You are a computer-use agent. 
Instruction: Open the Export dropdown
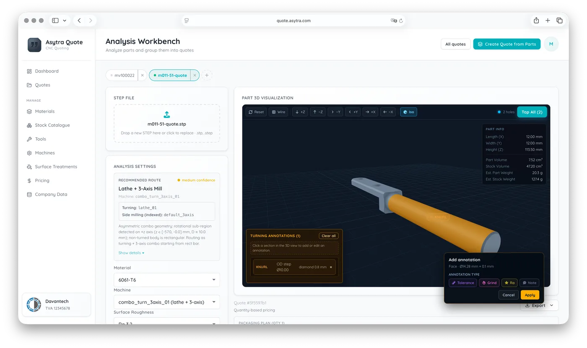(x=539, y=305)
